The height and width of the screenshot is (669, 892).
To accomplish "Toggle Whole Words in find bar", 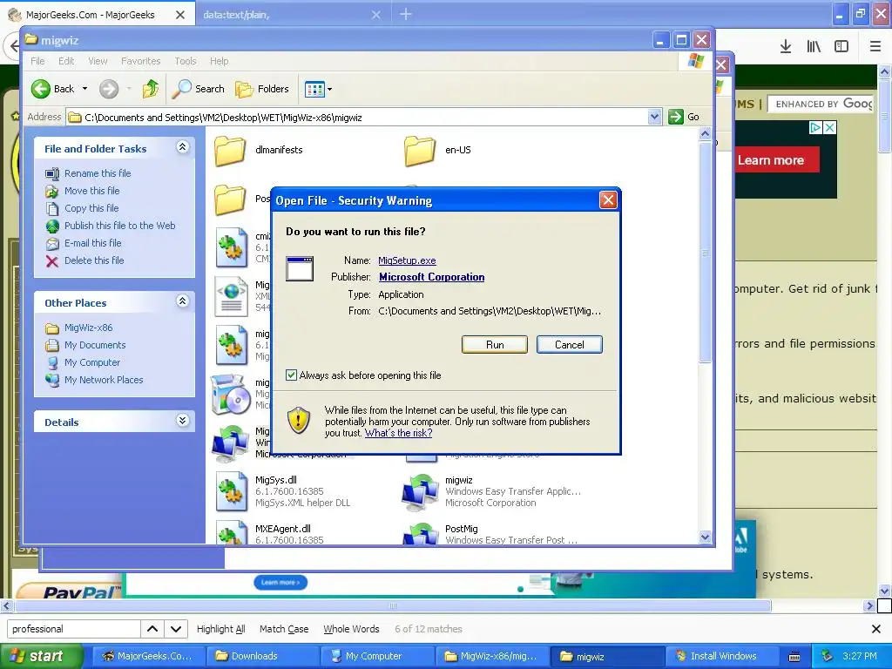I will click(351, 629).
